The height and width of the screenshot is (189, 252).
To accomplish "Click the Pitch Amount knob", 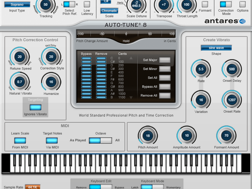I will point(148,136).
